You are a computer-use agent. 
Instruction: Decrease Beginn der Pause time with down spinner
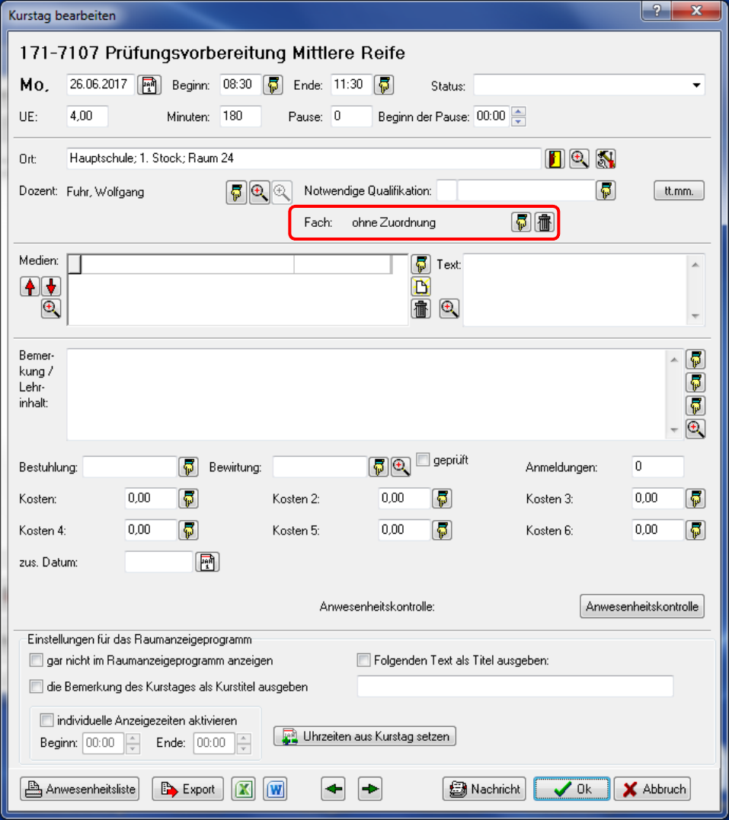(x=518, y=121)
